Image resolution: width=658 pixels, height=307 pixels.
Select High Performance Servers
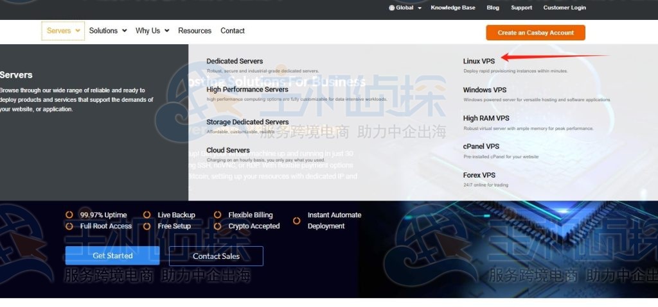tap(247, 90)
